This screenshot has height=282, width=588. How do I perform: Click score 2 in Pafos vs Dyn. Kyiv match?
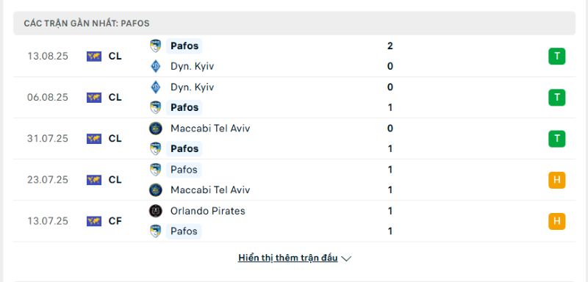coord(390,46)
